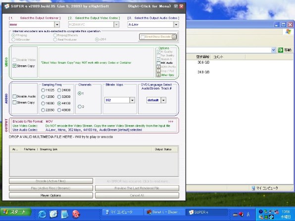Switch to Donut L taskbar button
Screen dimensions: 295x221
click(164, 212)
